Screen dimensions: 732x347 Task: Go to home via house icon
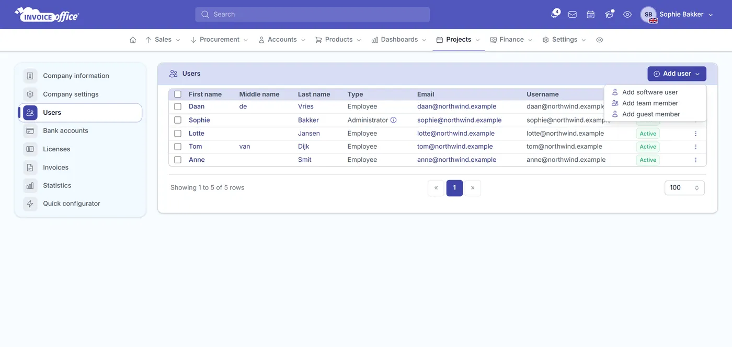click(x=133, y=40)
